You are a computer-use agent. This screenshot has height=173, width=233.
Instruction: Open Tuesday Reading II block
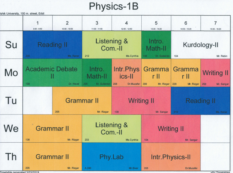tap(200, 100)
